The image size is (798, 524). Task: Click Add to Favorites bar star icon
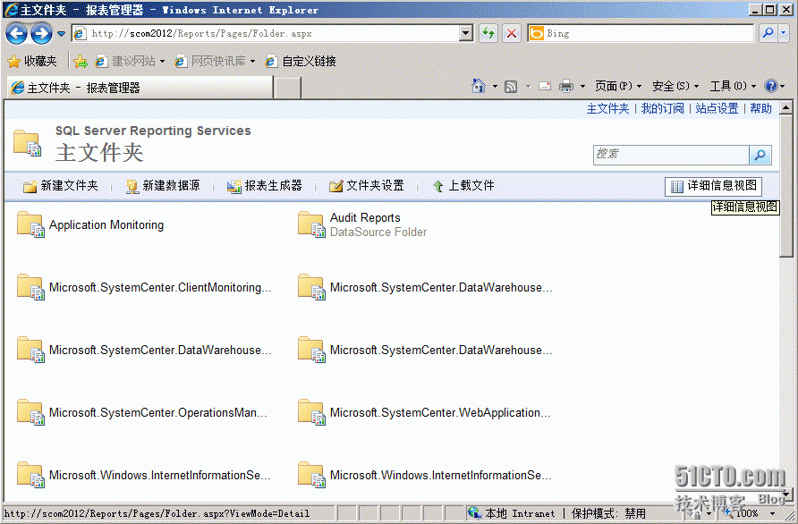81,62
